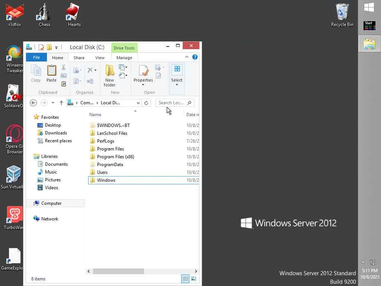Screen dimensions: 381x286
Task: Go back with the Back arrow
Action: tap(33, 103)
